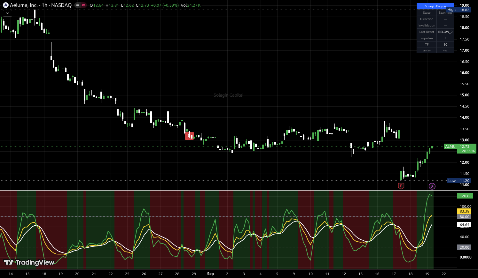Click the yellow 83.38 indicator value label

click(x=464, y=211)
